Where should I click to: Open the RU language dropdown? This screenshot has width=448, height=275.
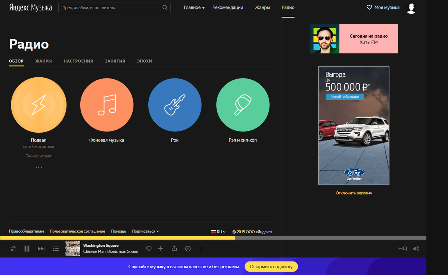218,232
